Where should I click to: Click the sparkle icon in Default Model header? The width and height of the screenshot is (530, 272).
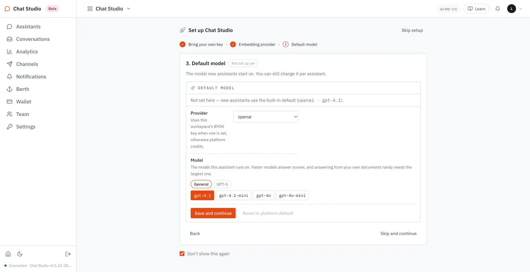tap(193, 88)
